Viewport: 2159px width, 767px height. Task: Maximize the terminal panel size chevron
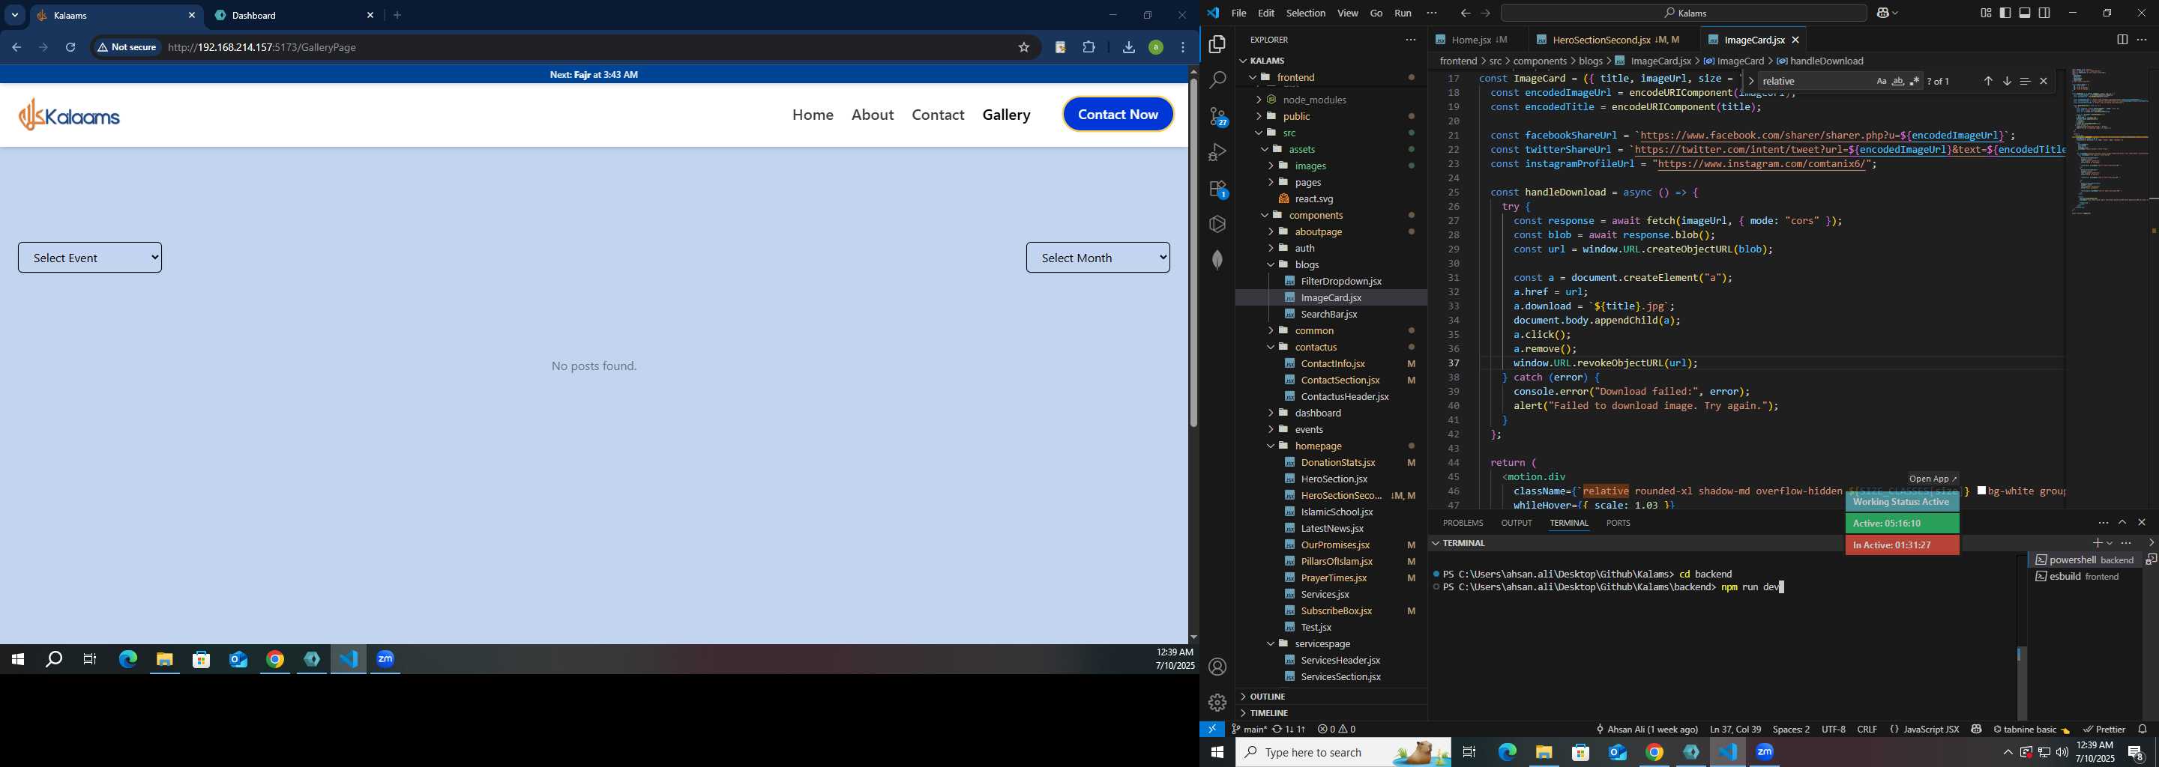(x=2122, y=523)
